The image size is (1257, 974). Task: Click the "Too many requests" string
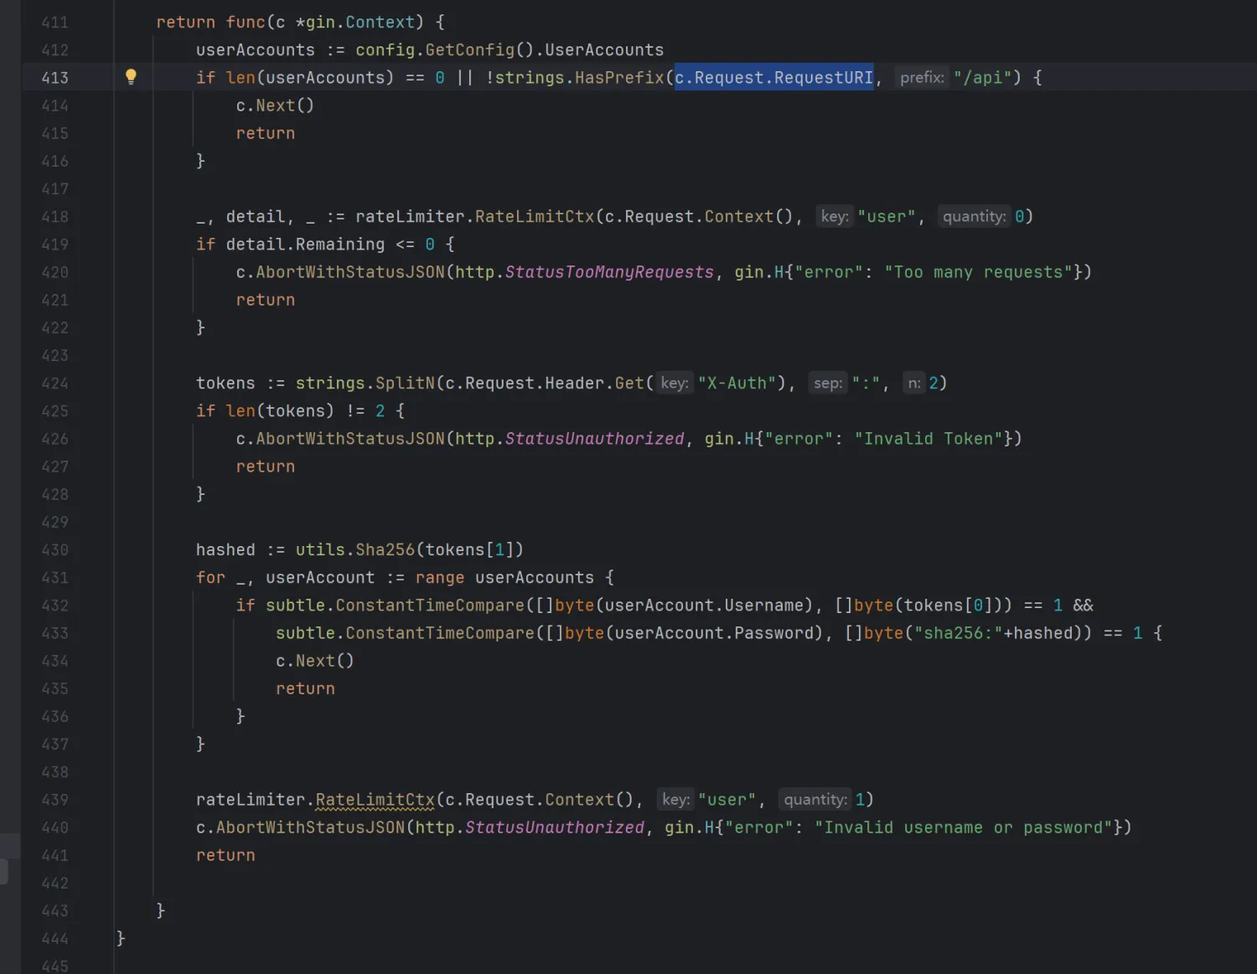[978, 272]
